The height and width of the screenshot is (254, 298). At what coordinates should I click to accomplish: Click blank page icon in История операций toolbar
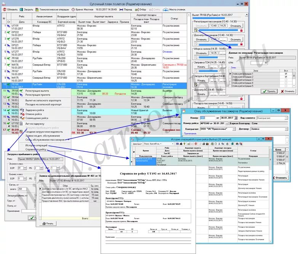(216, 144)
